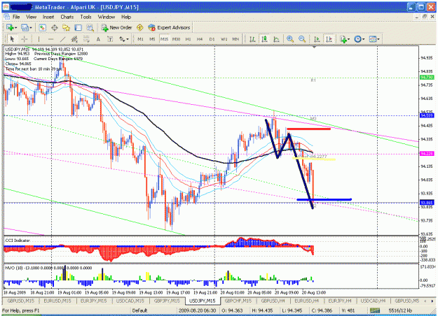This screenshot has height=316, width=438.
Task: Toggle the Terminal window icon
Action: [78, 27]
